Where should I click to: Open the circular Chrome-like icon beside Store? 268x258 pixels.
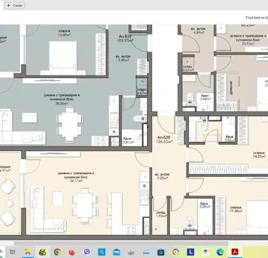pos(175,252)
